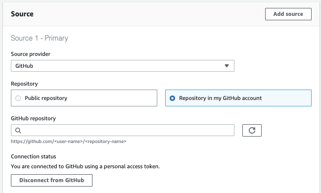Click the Source 1 - Primary heading
Viewport: 321px width, 193px height.
click(x=40, y=38)
